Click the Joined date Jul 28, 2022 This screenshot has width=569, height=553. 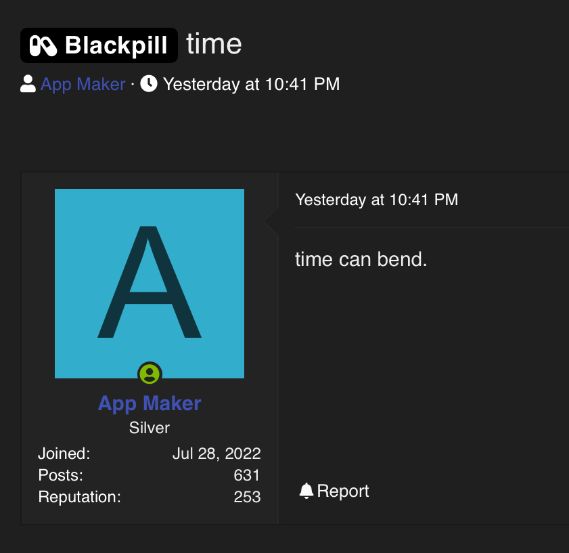click(217, 454)
